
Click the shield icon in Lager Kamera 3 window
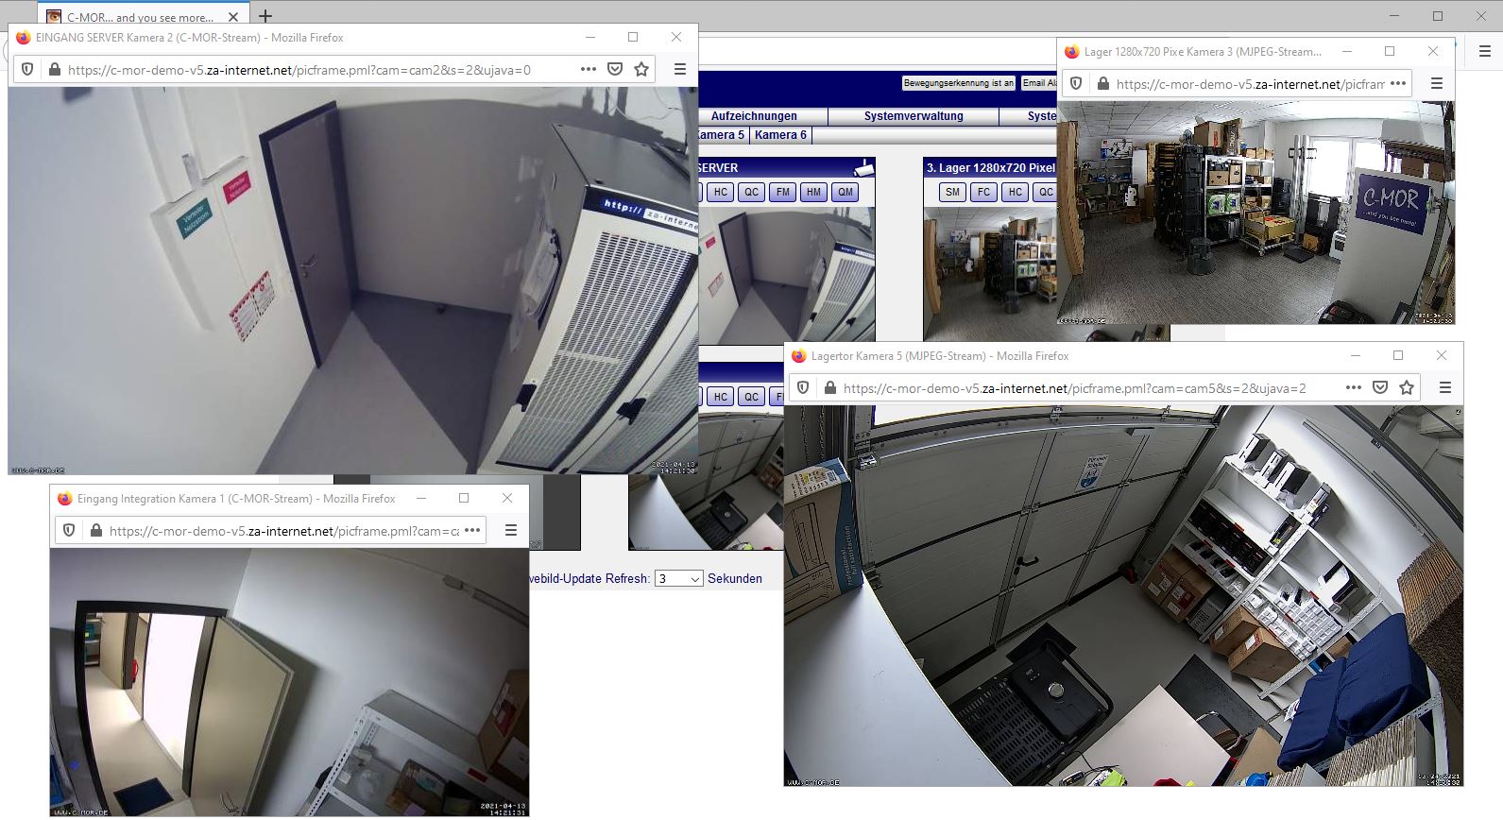(1076, 83)
